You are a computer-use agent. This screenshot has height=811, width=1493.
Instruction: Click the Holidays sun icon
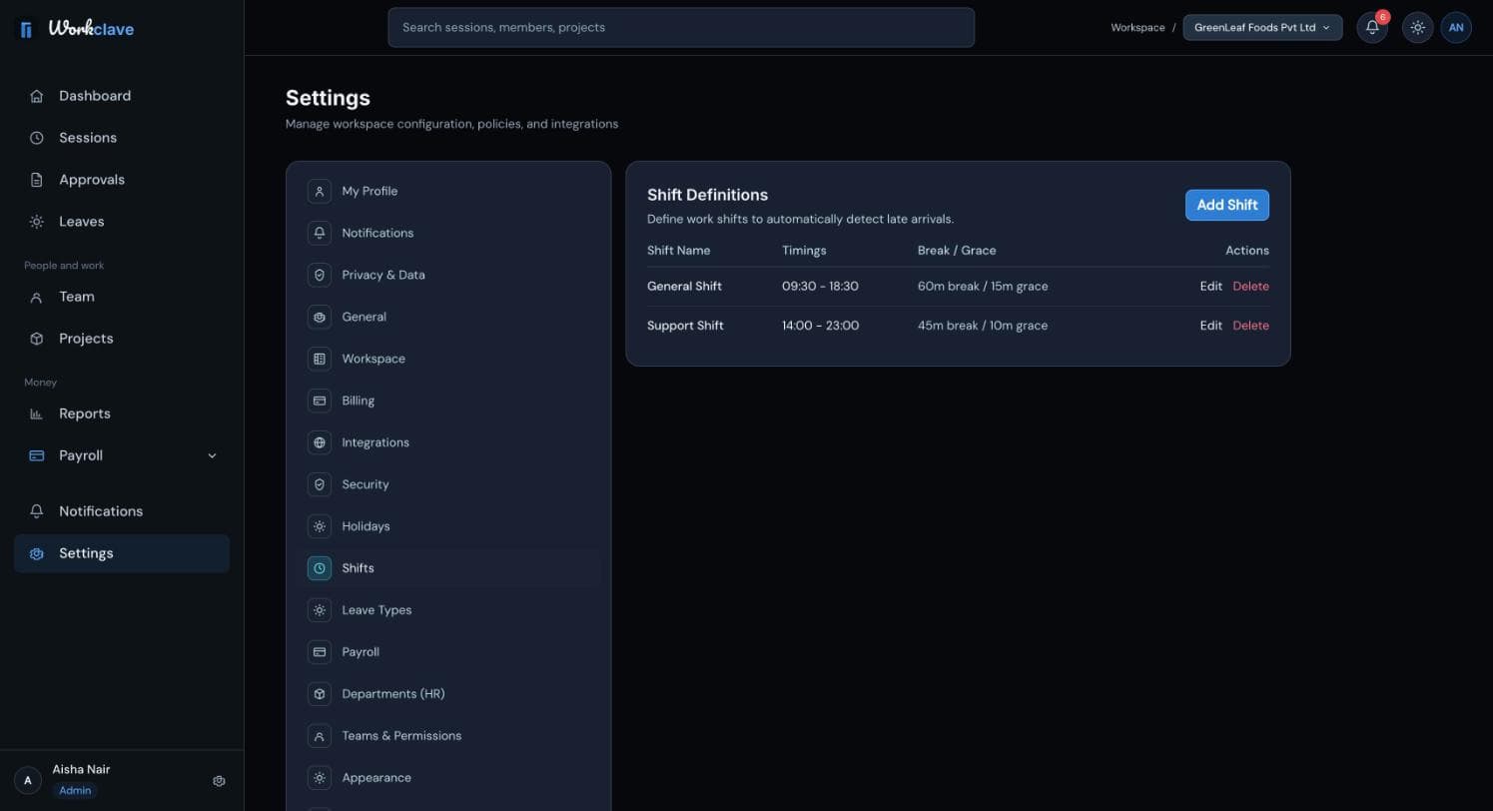pyautogui.click(x=320, y=526)
